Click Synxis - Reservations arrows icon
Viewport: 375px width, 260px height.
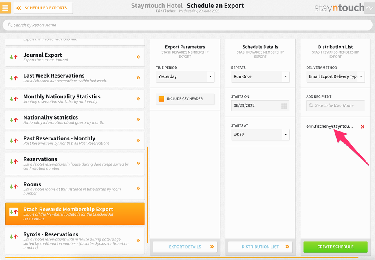13,236
